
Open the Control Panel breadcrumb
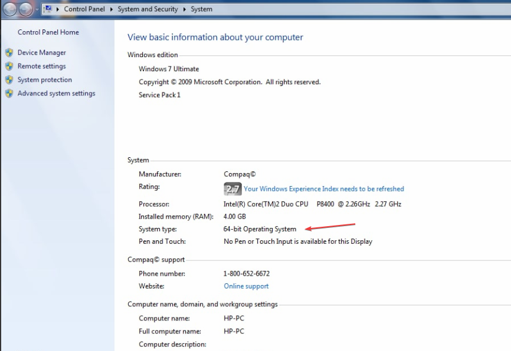click(84, 9)
